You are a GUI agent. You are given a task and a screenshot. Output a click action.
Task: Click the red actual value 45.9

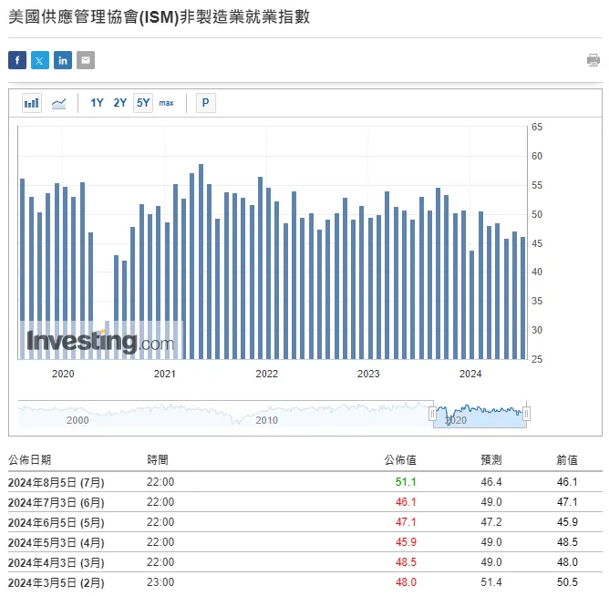coord(406,542)
